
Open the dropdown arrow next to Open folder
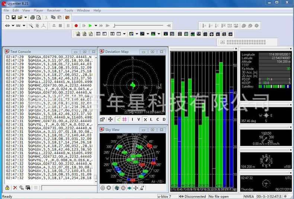pyautogui.click(x=25, y=17)
